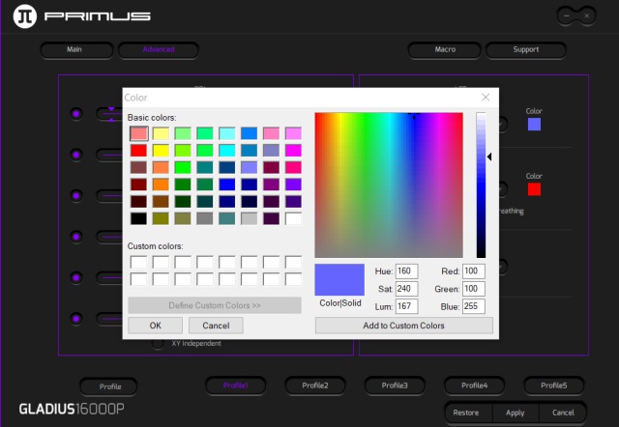Click the Profile button
619x427 pixels.
(109, 386)
